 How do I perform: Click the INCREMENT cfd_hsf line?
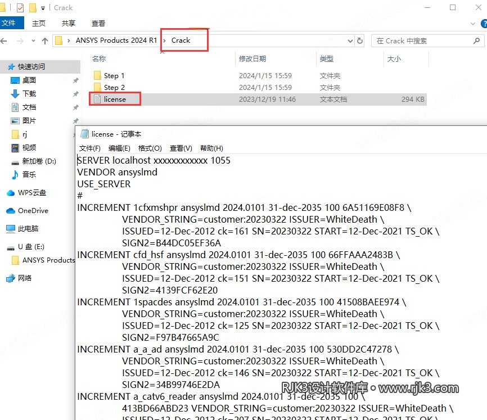coord(238,255)
